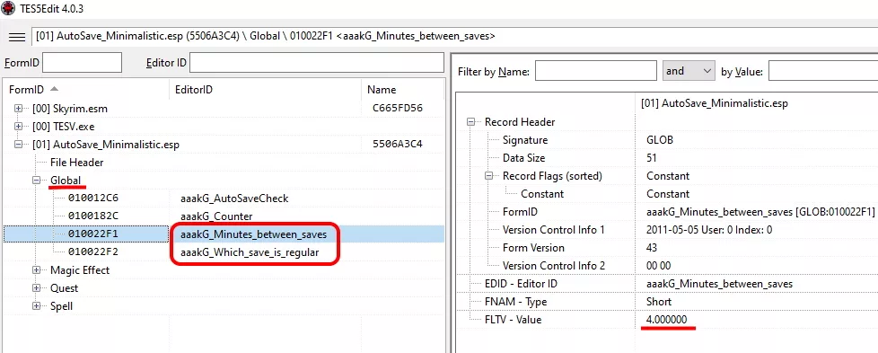The height and width of the screenshot is (353, 878).
Task: Select record 010022F1 in the tree
Action: point(224,234)
